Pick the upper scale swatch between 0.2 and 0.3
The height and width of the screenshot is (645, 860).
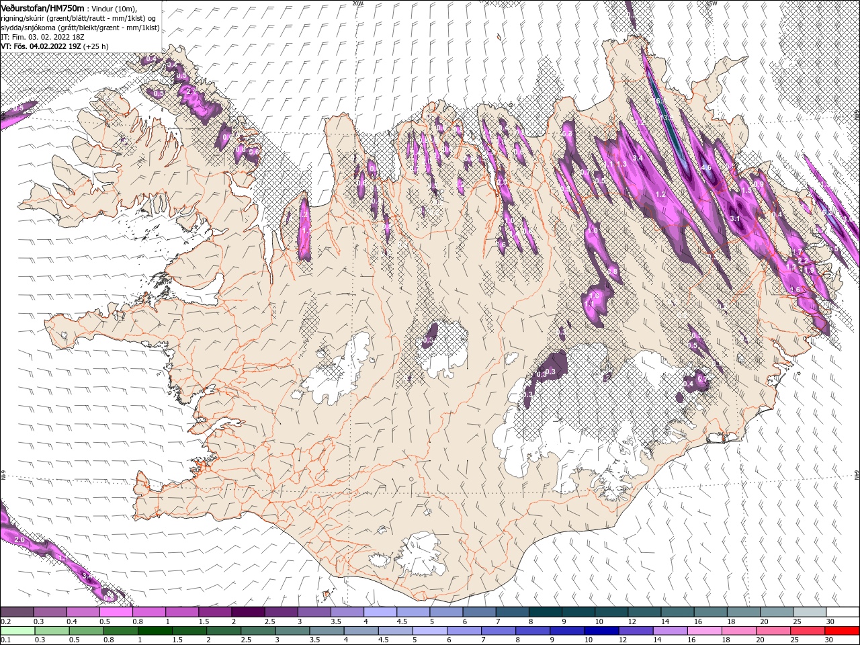(17, 611)
